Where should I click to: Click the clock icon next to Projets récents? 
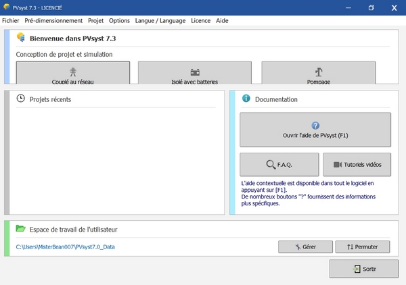pos(21,99)
